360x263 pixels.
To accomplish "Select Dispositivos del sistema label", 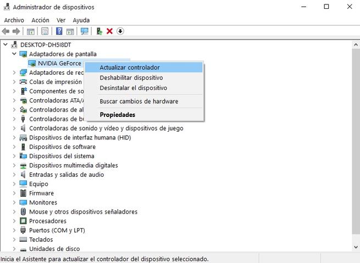I will [x=62, y=156].
